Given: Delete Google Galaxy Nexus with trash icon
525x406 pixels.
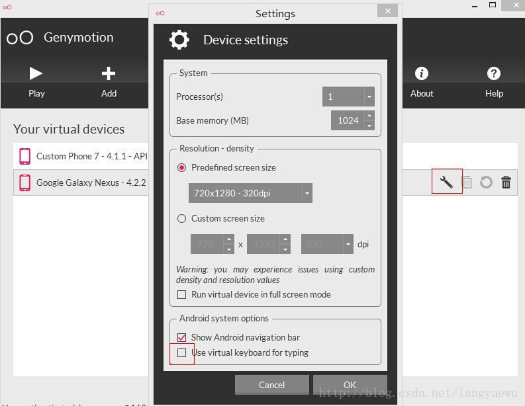Looking at the screenshot, I should (506, 183).
